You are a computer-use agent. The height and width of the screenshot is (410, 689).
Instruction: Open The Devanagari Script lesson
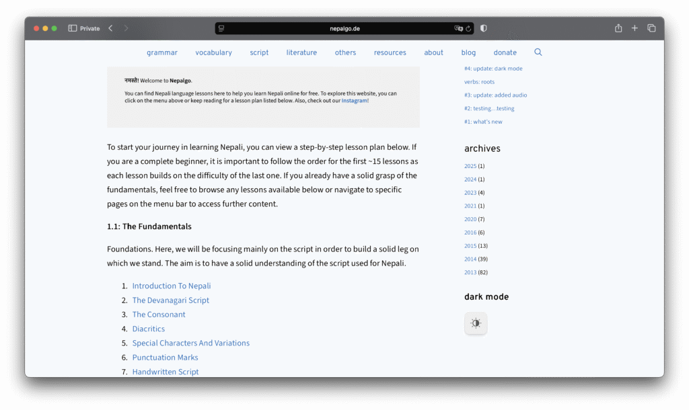point(170,300)
